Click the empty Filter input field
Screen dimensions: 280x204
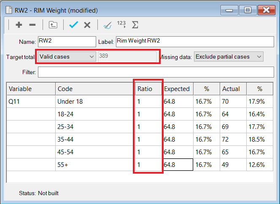[x=156, y=72]
